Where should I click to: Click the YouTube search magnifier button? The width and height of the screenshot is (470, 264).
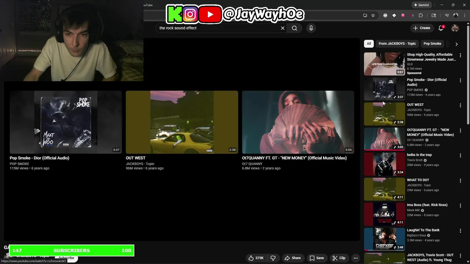(x=294, y=28)
